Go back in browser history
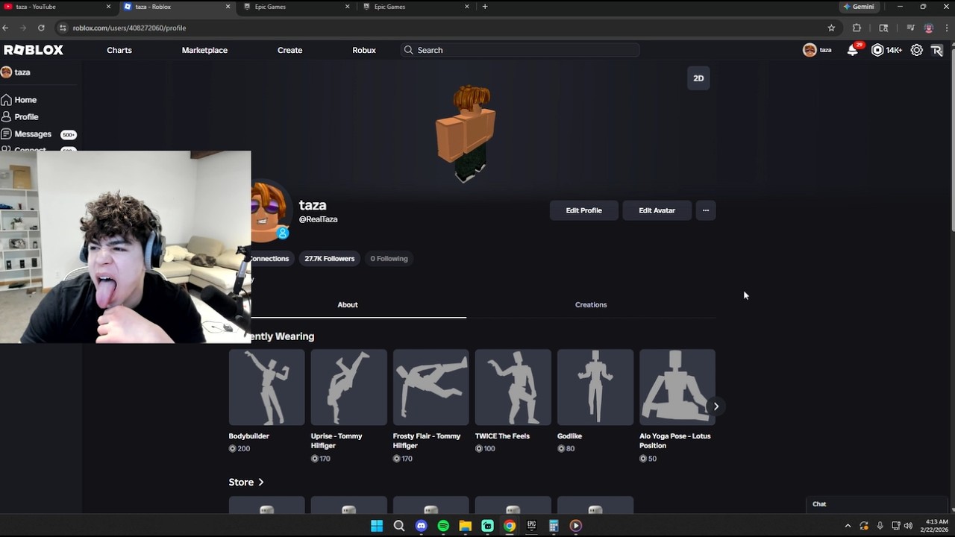 pyautogui.click(x=6, y=28)
